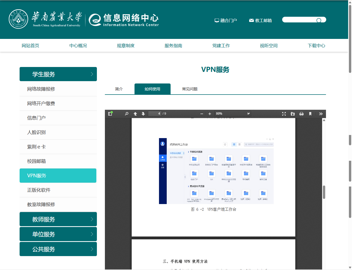352x270 pixels.
Task: Go to previous PDF page arrow
Action: pyautogui.click(x=135, y=114)
